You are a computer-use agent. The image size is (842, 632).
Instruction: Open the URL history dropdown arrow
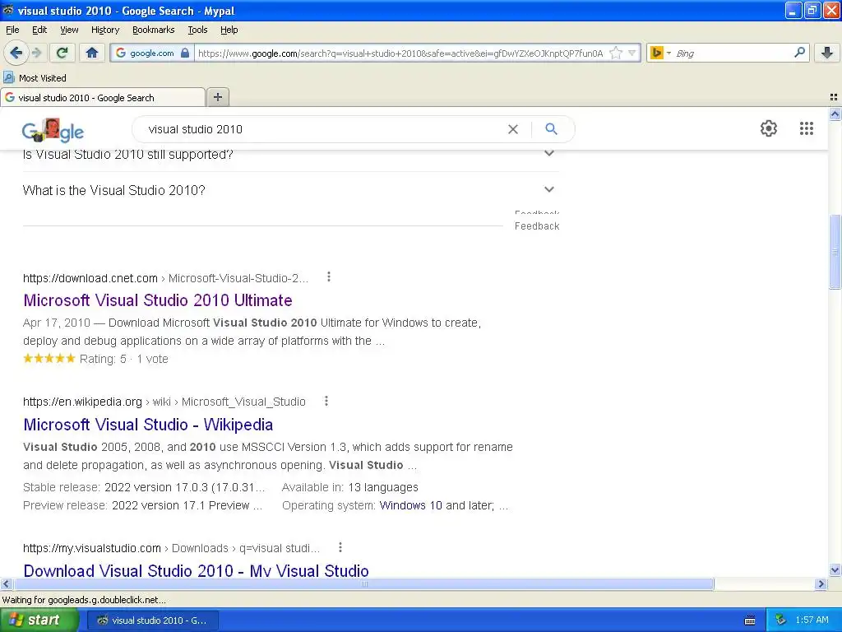(x=632, y=53)
